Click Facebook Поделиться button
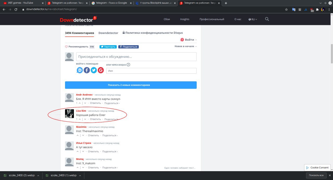Screen dimensions: 333x180 click(x=129, y=47)
